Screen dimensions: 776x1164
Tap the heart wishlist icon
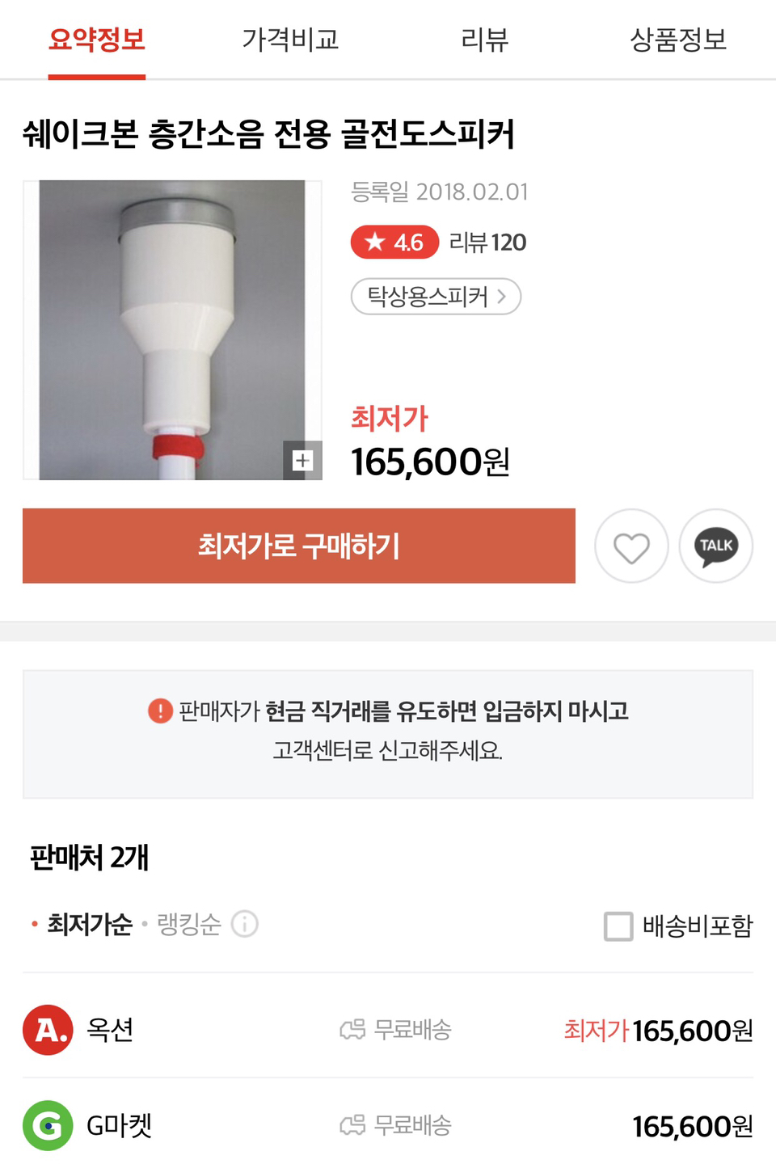tap(631, 546)
